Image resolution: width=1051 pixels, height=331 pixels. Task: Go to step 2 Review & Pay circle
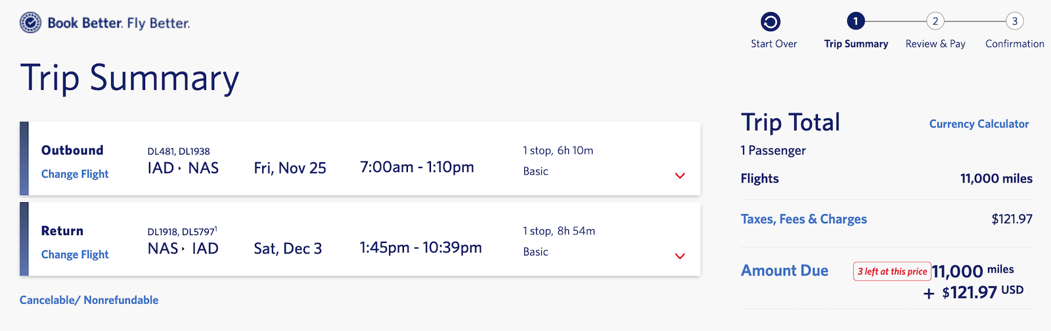tap(935, 22)
